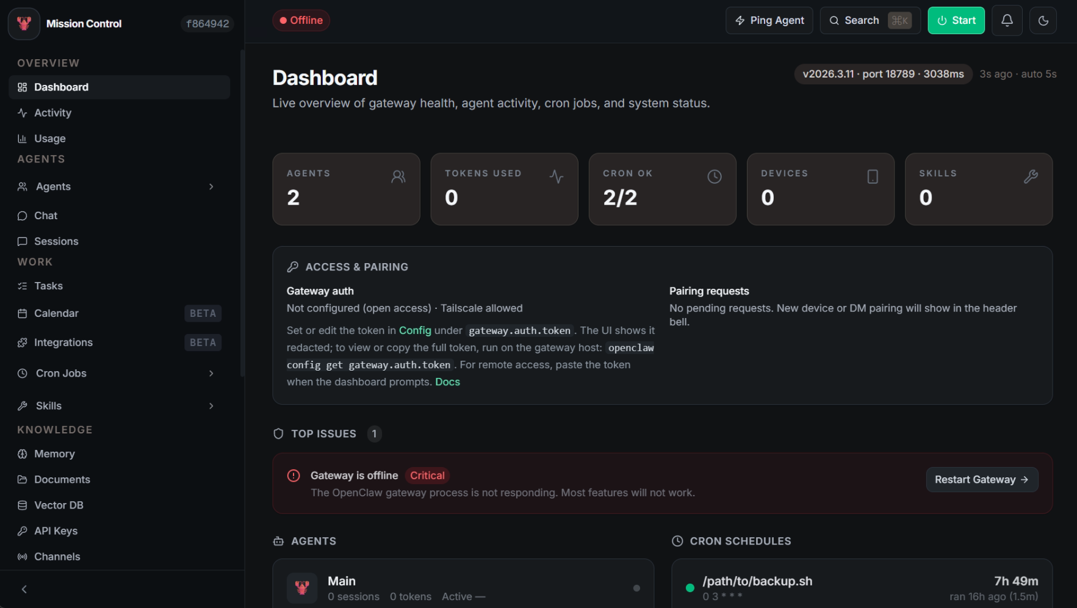Open the Config link in Gateway auth
The width and height of the screenshot is (1077, 608).
point(415,330)
